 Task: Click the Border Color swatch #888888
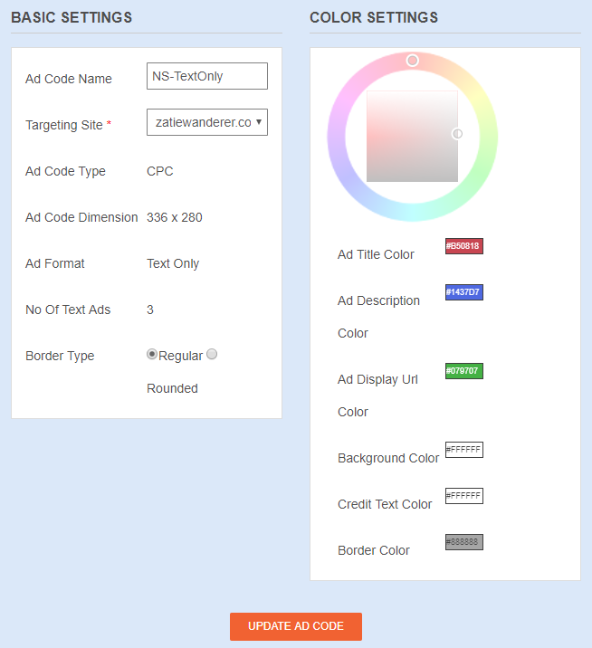463,542
